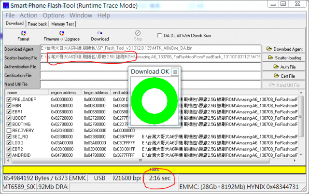Click the 854984192 Bytes status entry
Image resolution: width=309 pixels, height=194 pixels.
point(36,178)
